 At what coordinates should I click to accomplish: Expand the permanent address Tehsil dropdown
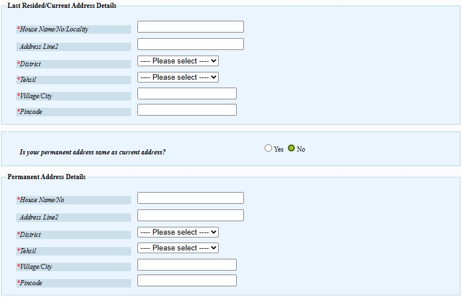tap(178, 248)
